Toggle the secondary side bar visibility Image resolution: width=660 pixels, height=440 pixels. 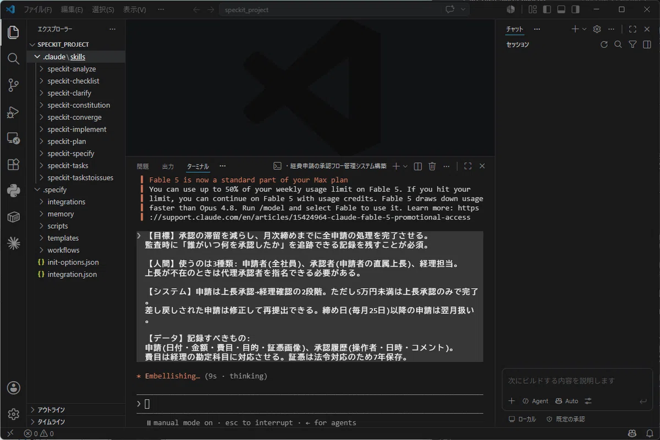point(575,9)
